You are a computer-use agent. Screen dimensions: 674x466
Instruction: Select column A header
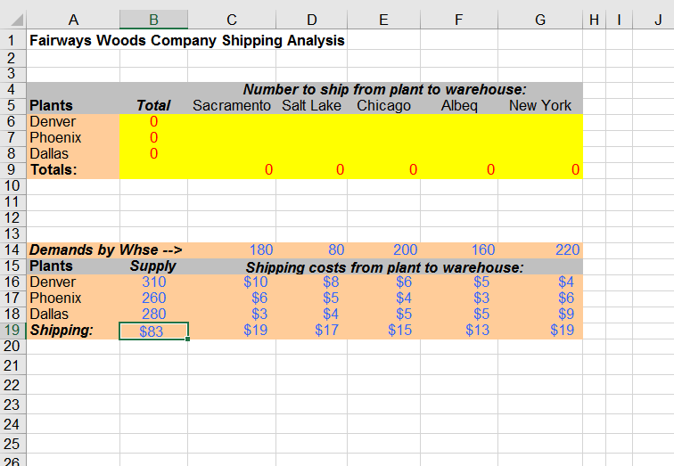(73, 20)
